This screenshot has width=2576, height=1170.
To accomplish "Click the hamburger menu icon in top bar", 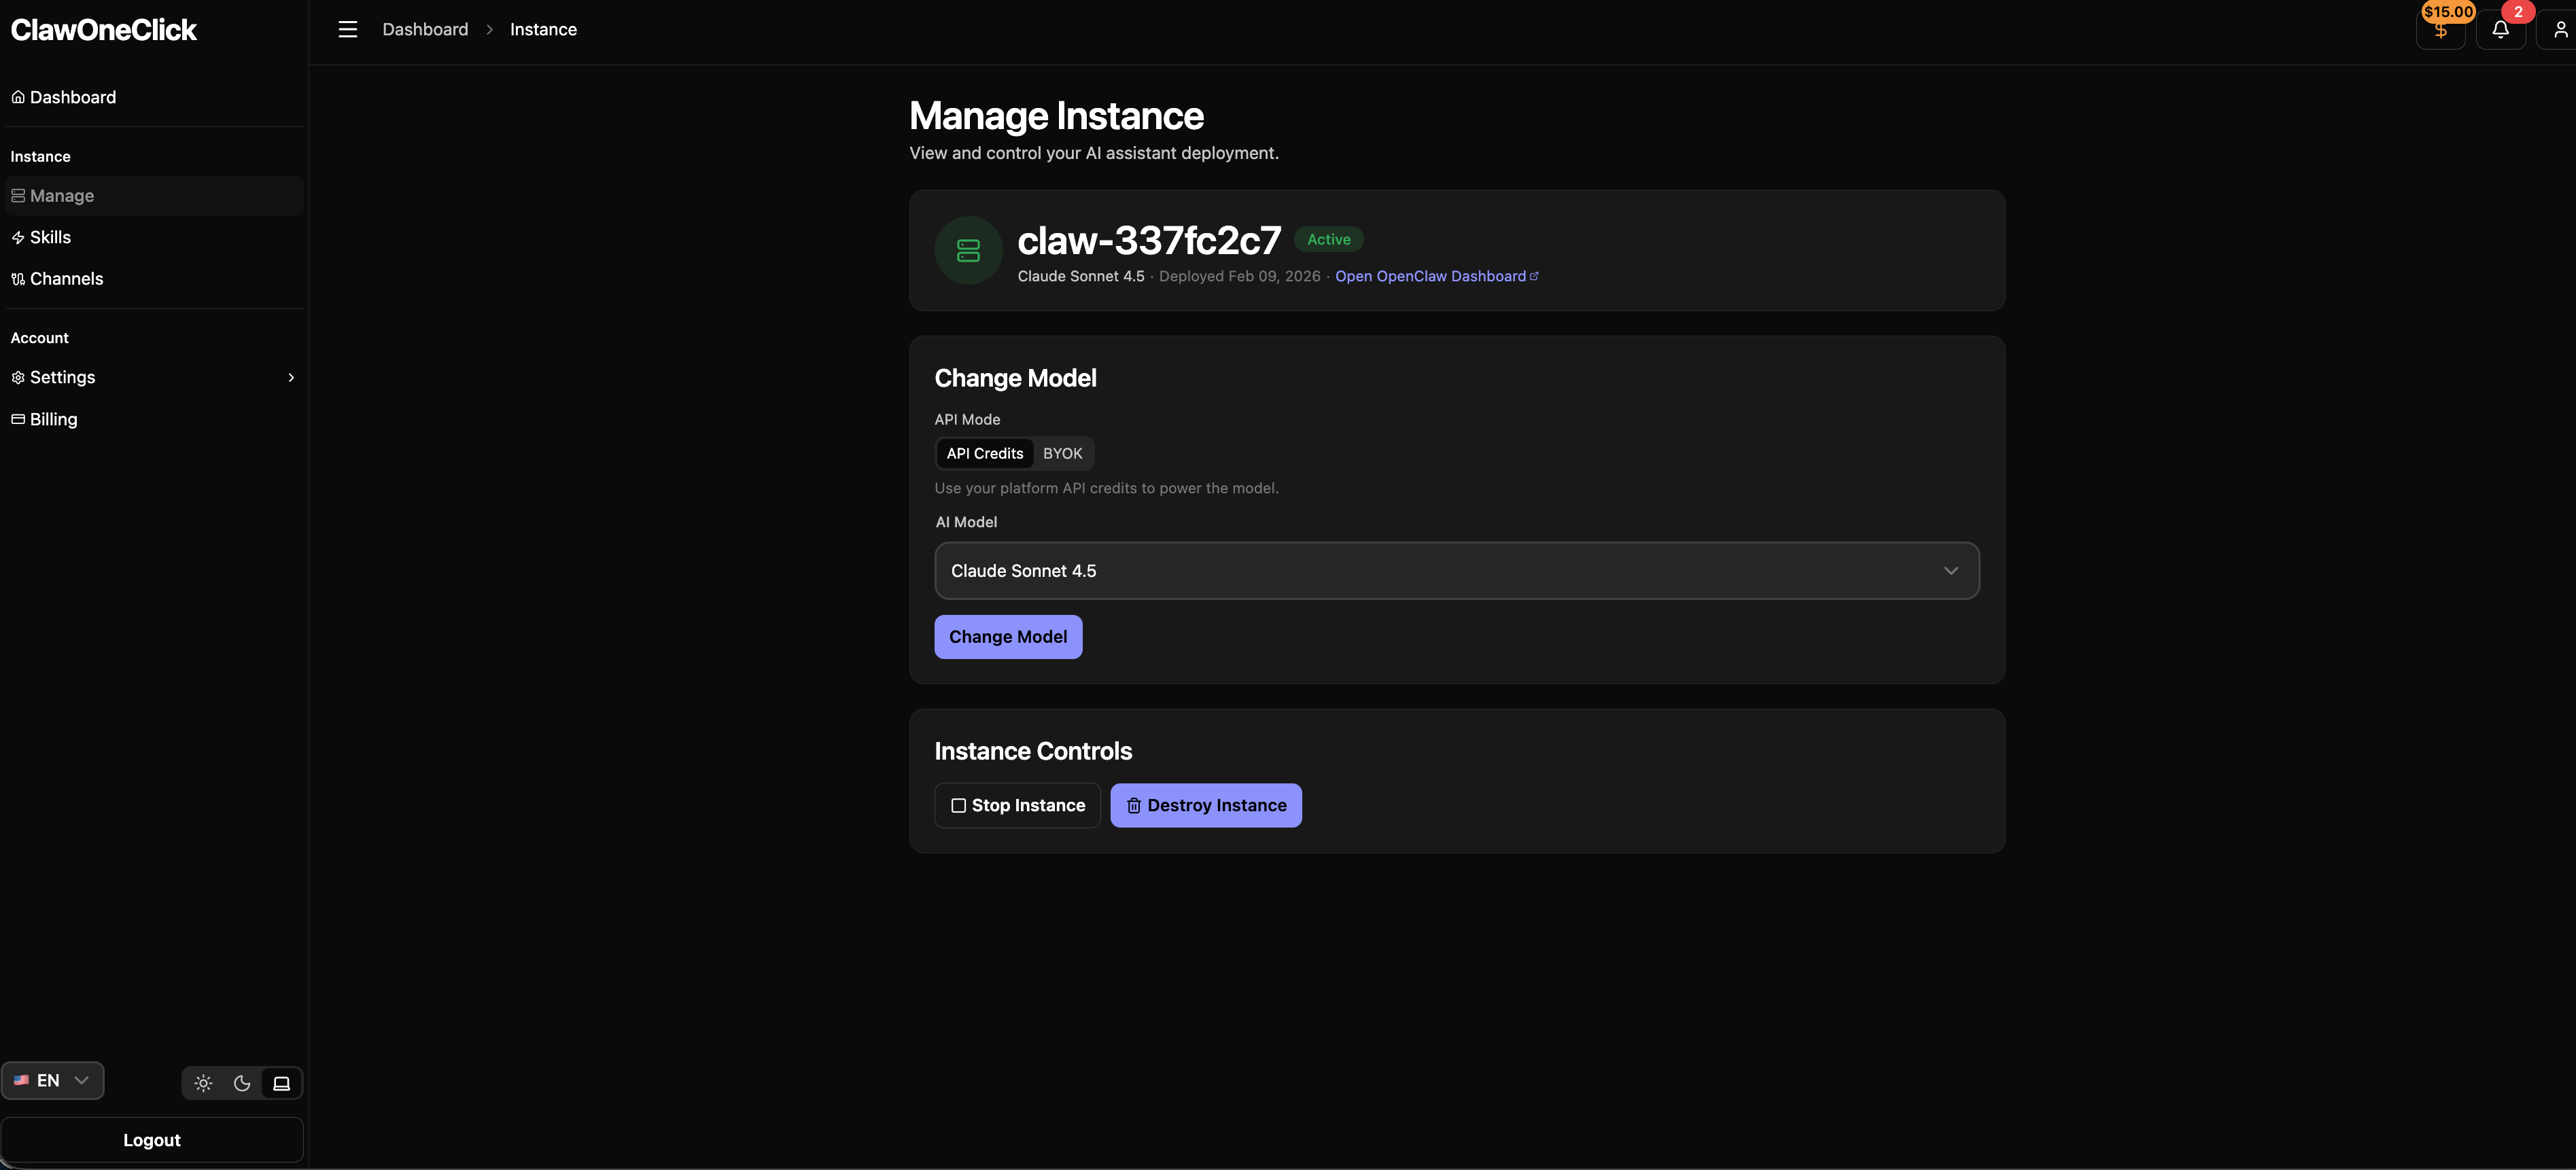I will (347, 29).
